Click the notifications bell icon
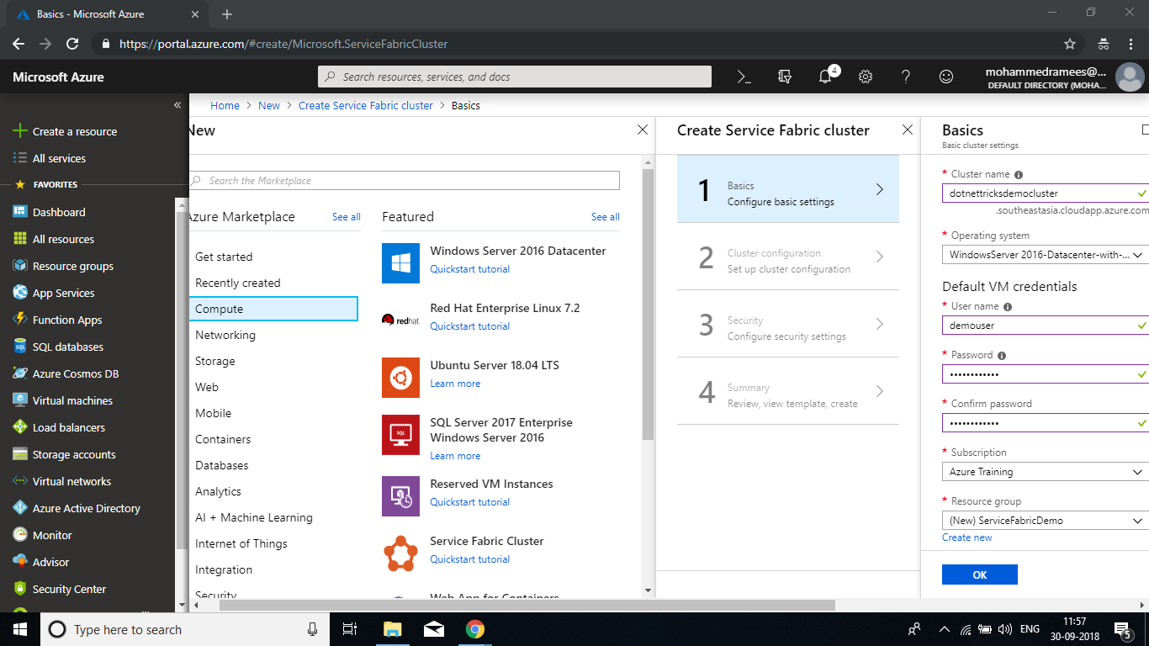 825,77
